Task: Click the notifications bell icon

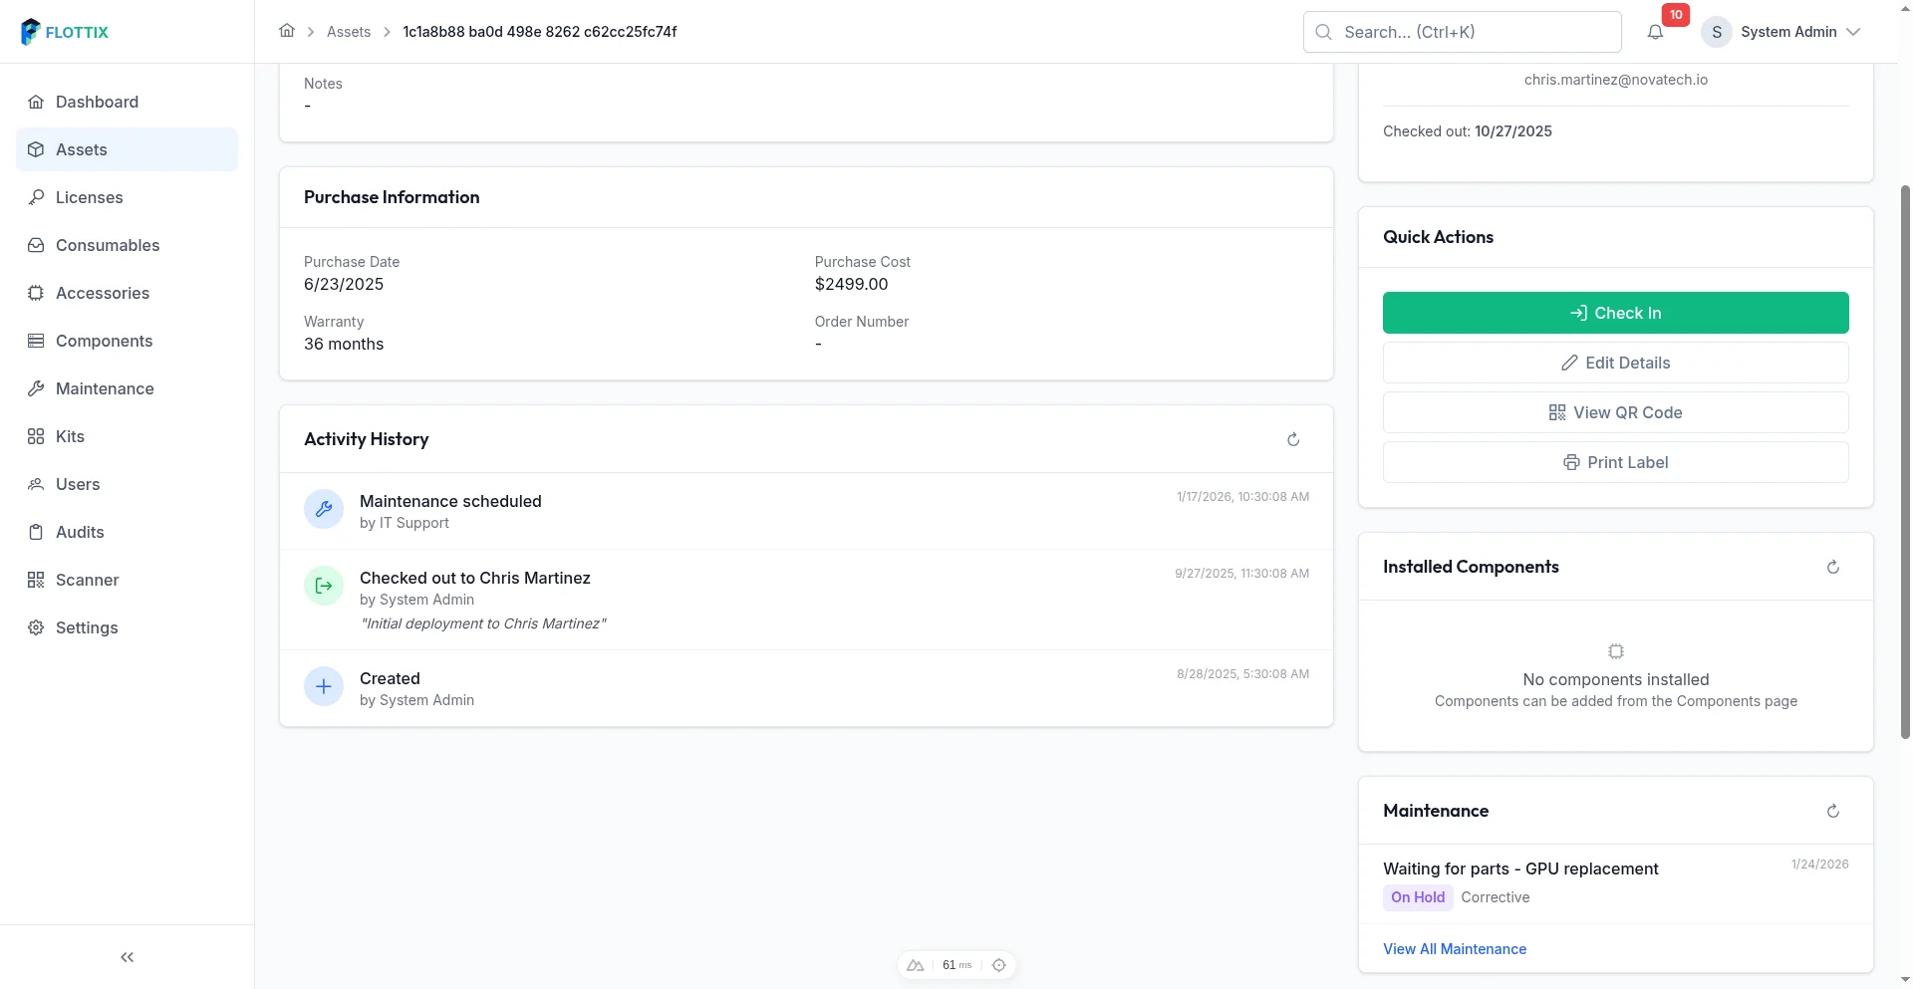Action: 1655,32
